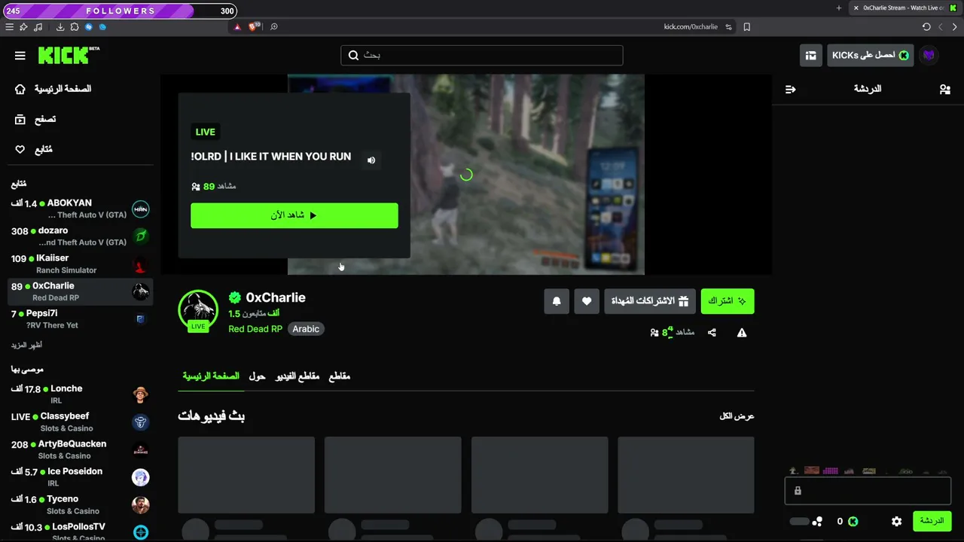Click the browser pin icon
Image resolution: width=964 pixels, height=542 pixels.
23,27
